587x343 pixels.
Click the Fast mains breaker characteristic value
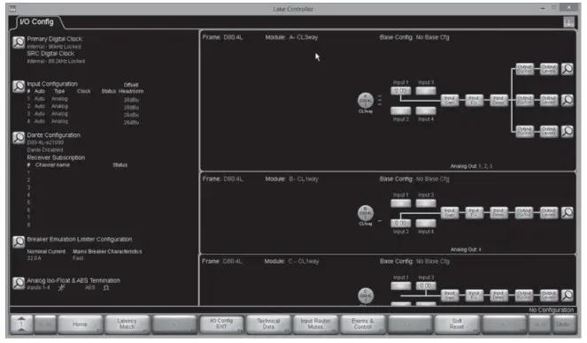coord(78,258)
